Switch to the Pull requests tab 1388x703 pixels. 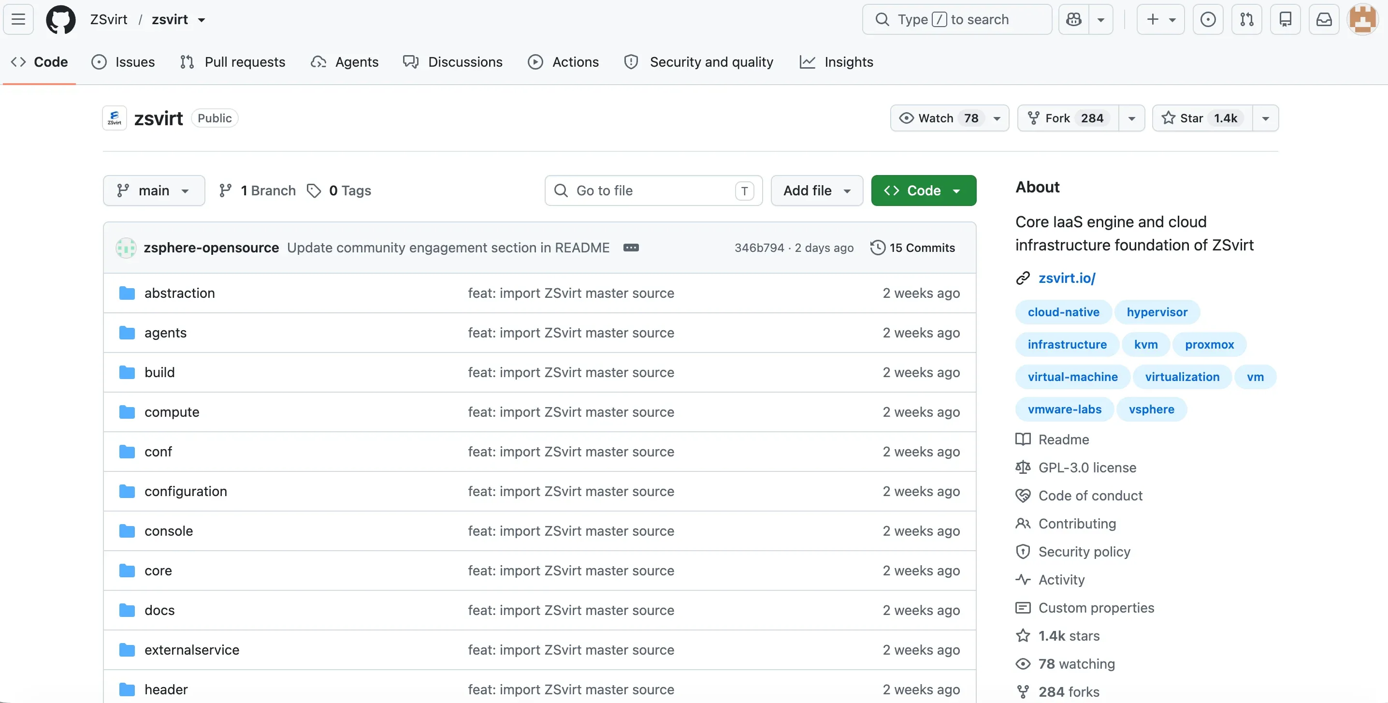pyautogui.click(x=232, y=62)
